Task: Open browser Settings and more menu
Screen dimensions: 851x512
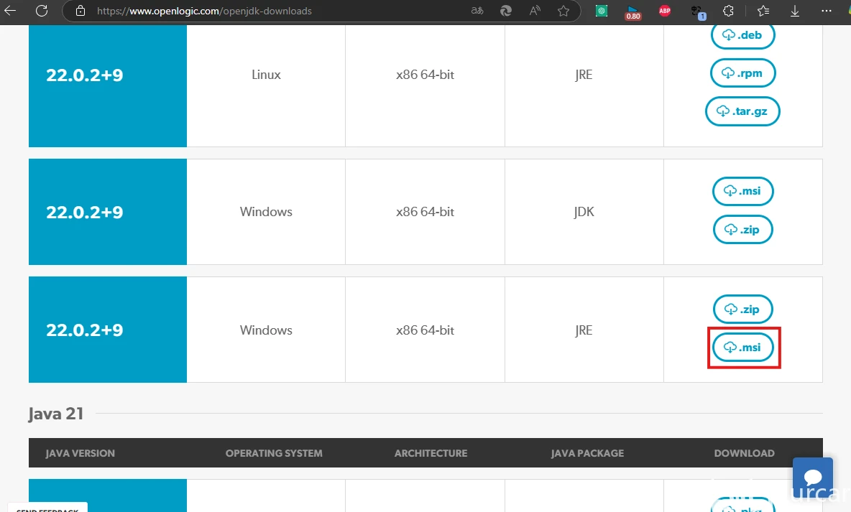Action: coord(827,10)
